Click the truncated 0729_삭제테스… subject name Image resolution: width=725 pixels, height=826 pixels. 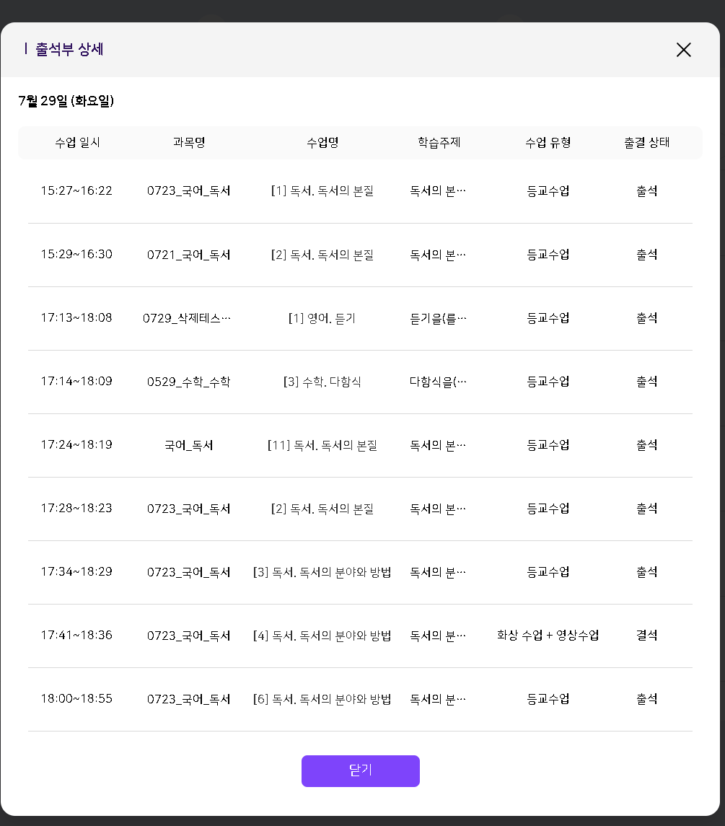point(188,318)
